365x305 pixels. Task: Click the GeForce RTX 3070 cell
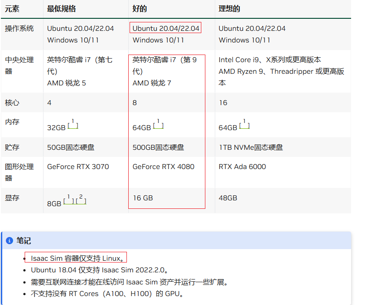click(78, 167)
